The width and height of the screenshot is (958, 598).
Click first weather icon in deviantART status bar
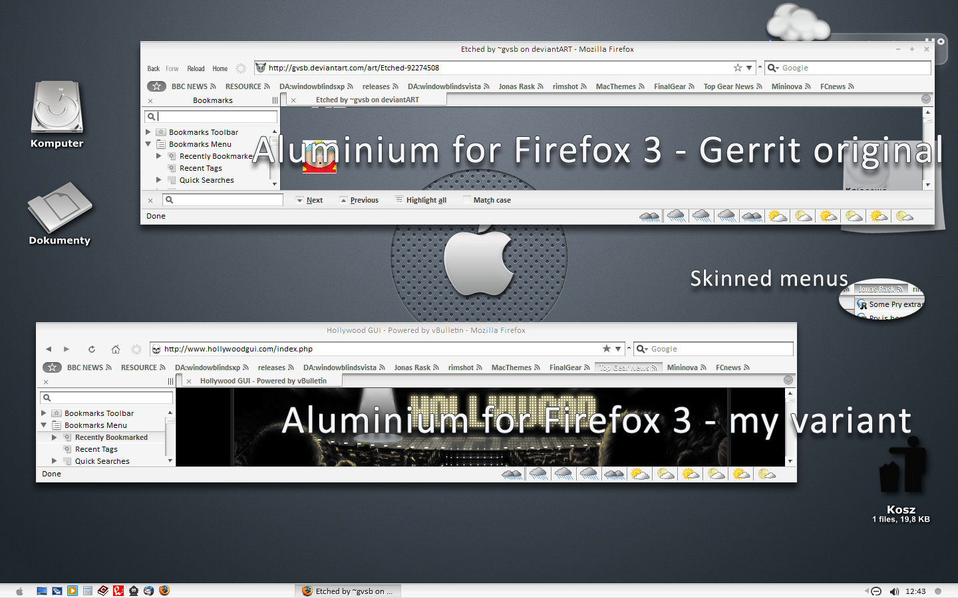tap(649, 216)
